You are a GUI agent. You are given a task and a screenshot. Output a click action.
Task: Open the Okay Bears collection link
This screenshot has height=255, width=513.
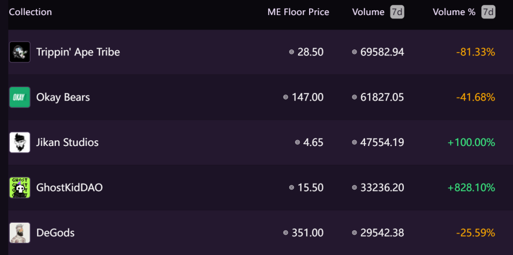coord(63,97)
